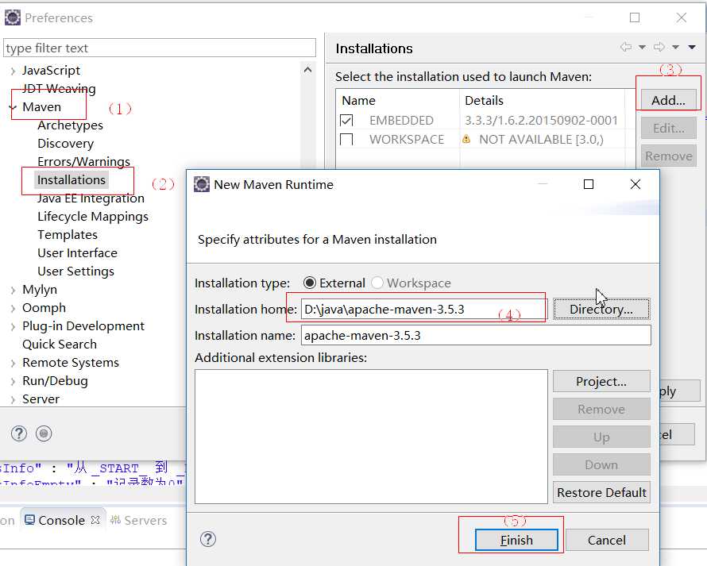Click the Down button
This screenshot has width=707, height=566.
point(601,464)
